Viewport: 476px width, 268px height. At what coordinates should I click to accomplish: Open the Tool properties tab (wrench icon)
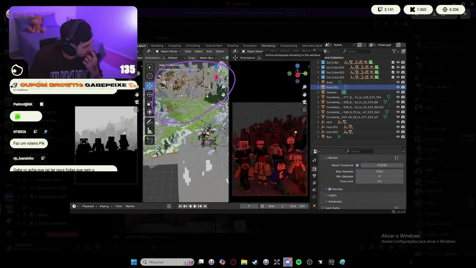314,160
